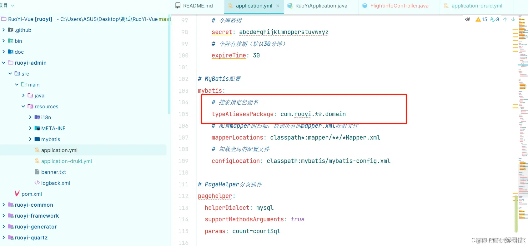
Task: Expand the ruoyi-quartz module
Action: 3,238
